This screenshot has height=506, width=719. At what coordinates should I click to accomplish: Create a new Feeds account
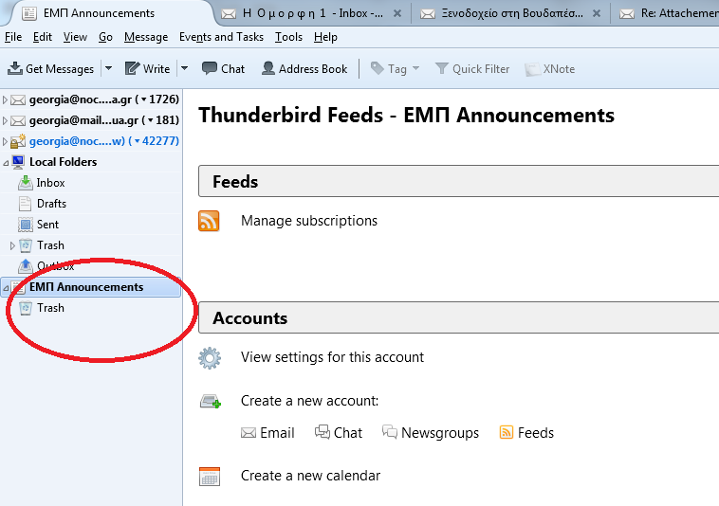click(526, 433)
